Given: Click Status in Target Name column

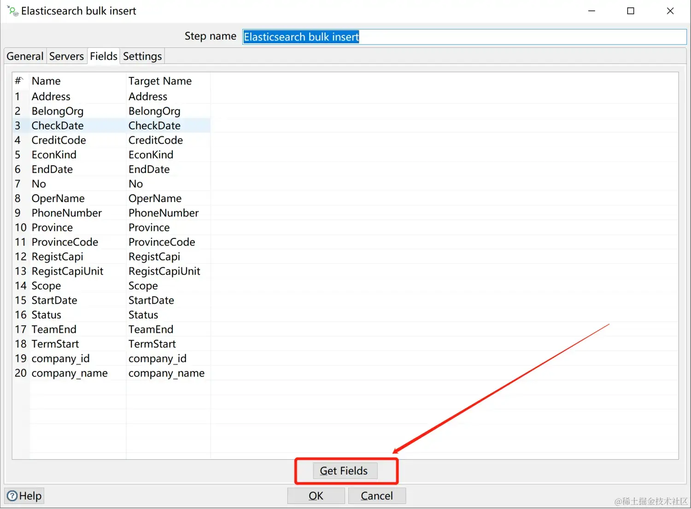Looking at the screenshot, I should coord(168,315).
